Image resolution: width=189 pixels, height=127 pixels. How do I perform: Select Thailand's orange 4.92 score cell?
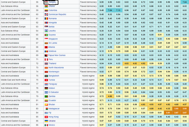coord(143,63)
